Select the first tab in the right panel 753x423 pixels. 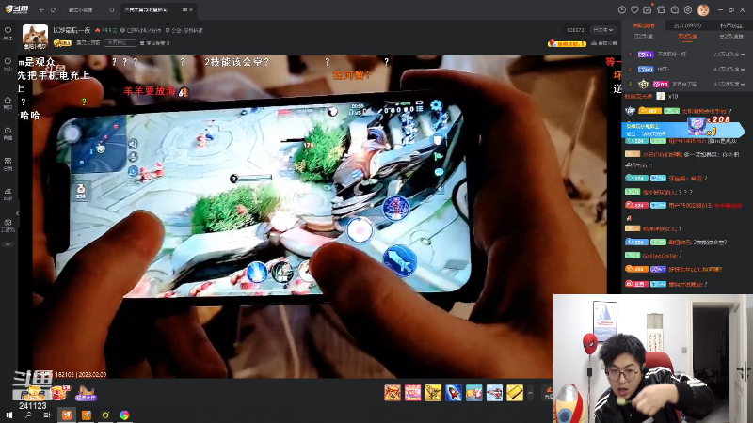[644, 25]
